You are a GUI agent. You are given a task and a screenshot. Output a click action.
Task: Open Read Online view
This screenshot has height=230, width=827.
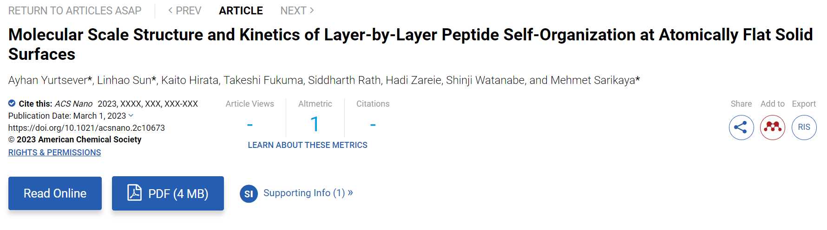pyautogui.click(x=55, y=193)
